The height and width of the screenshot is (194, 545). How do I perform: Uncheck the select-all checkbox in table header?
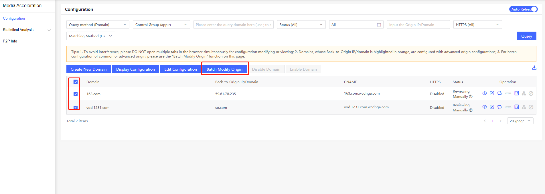click(76, 82)
